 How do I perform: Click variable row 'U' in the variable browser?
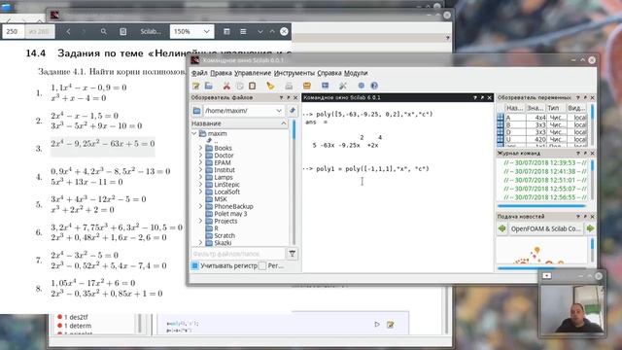click(x=542, y=139)
